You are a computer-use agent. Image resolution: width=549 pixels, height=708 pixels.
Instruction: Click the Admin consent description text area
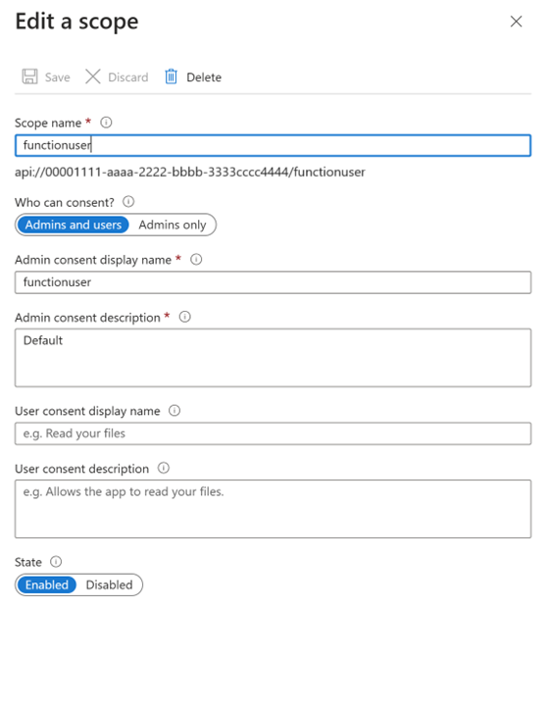pyautogui.click(x=273, y=358)
